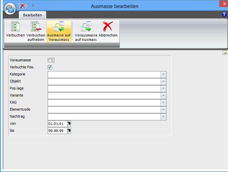228x172 pixels.
Task: Click the red X quick-access toolbar icon
Action: [23, 6]
